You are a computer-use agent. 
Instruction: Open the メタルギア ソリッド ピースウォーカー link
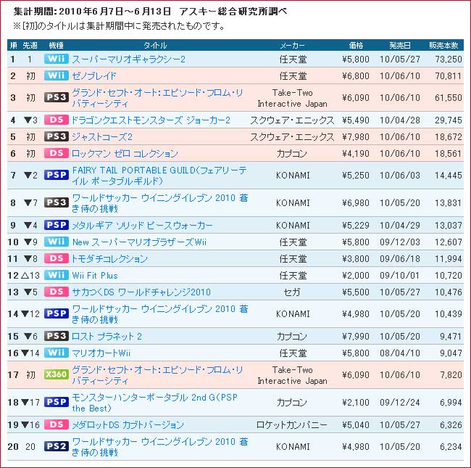point(142,225)
